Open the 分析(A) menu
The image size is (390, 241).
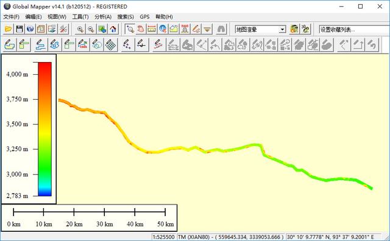(103, 16)
